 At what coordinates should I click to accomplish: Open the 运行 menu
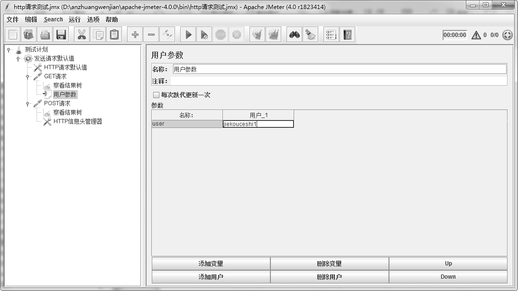(x=74, y=19)
